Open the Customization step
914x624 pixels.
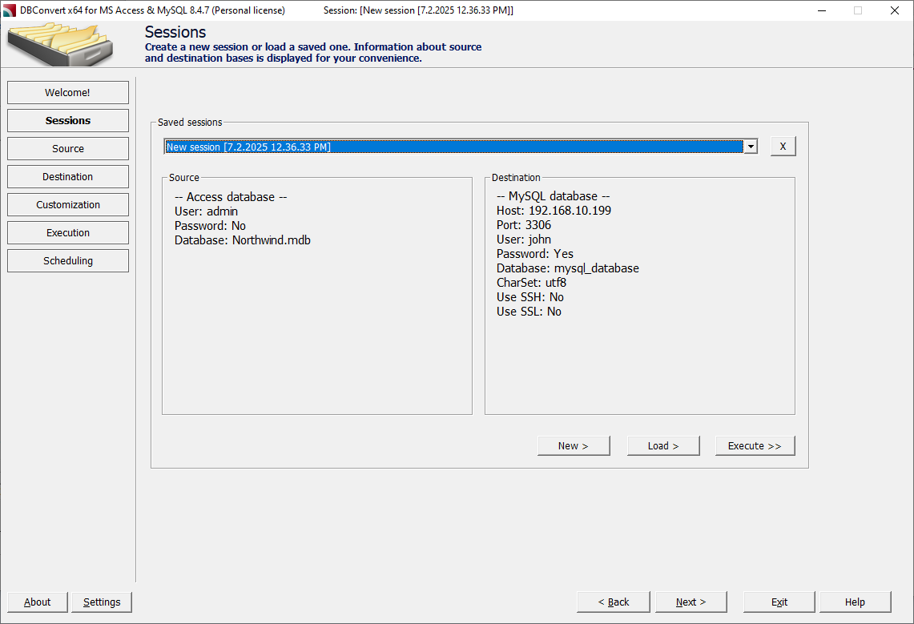(x=67, y=204)
